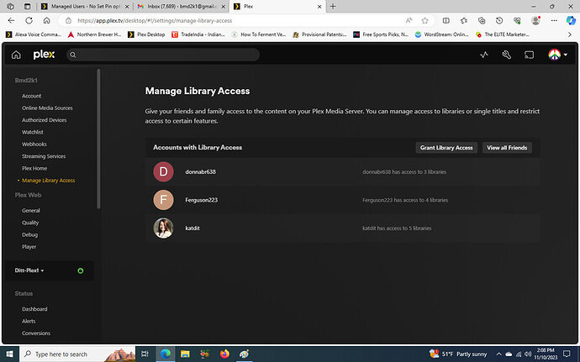The image size is (580, 362).
Task: Expand the Ditt-Plex1 server dropdown
Action: (x=29, y=270)
